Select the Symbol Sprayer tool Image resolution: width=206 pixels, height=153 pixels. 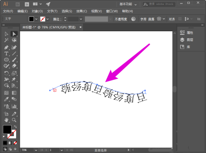click(6, 107)
